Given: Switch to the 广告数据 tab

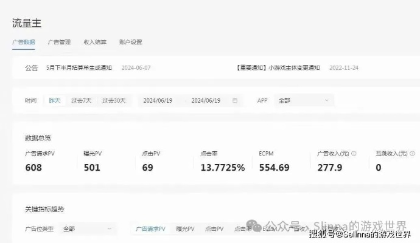Looking at the screenshot, I should 24,42.
